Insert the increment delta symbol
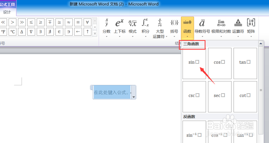 [22, 32]
